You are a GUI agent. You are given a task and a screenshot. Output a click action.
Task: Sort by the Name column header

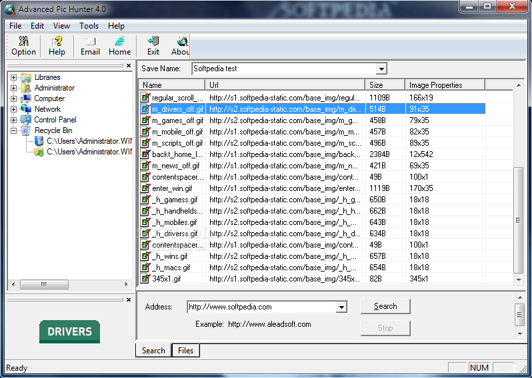(x=171, y=85)
